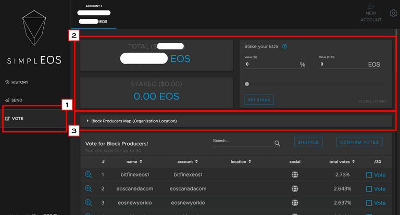The height and width of the screenshot is (215, 400).
Task: Click the 0 CPU / 0 NET text
Action: tap(373, 102)
